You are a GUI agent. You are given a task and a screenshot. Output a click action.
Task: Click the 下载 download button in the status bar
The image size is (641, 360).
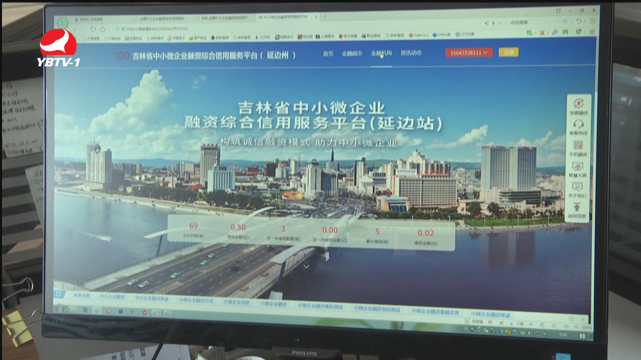[517, 324]
